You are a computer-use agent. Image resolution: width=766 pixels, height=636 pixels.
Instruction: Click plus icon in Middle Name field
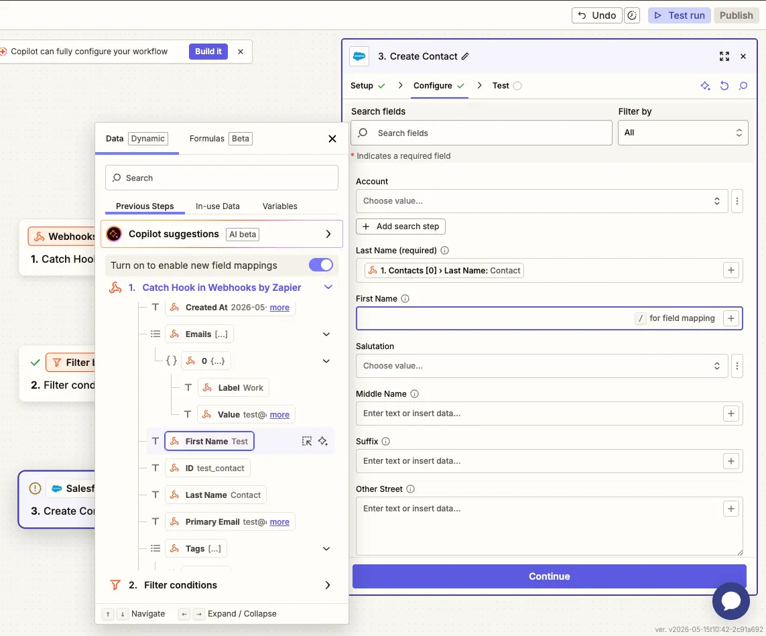(x=731, y=414)
